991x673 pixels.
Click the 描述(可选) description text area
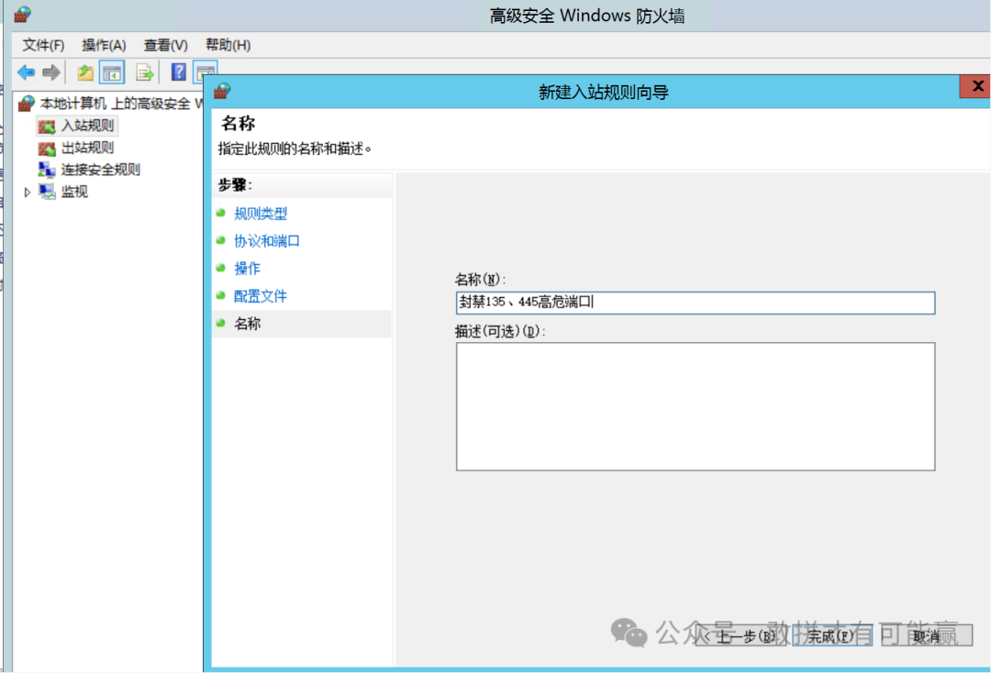pyautogui.click(x=696, y=406)
